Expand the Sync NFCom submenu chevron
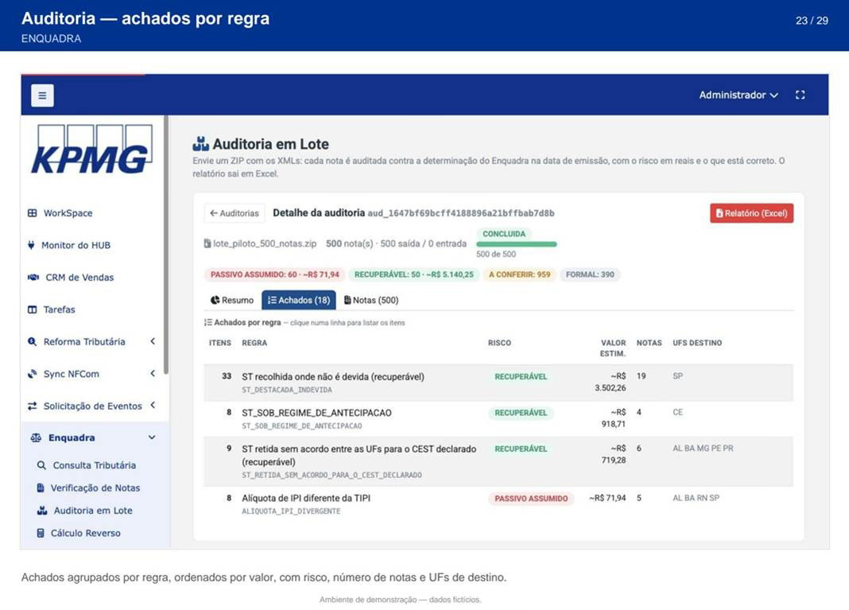Viewport: 849px width, 610px height. click(x=153, y=373)
